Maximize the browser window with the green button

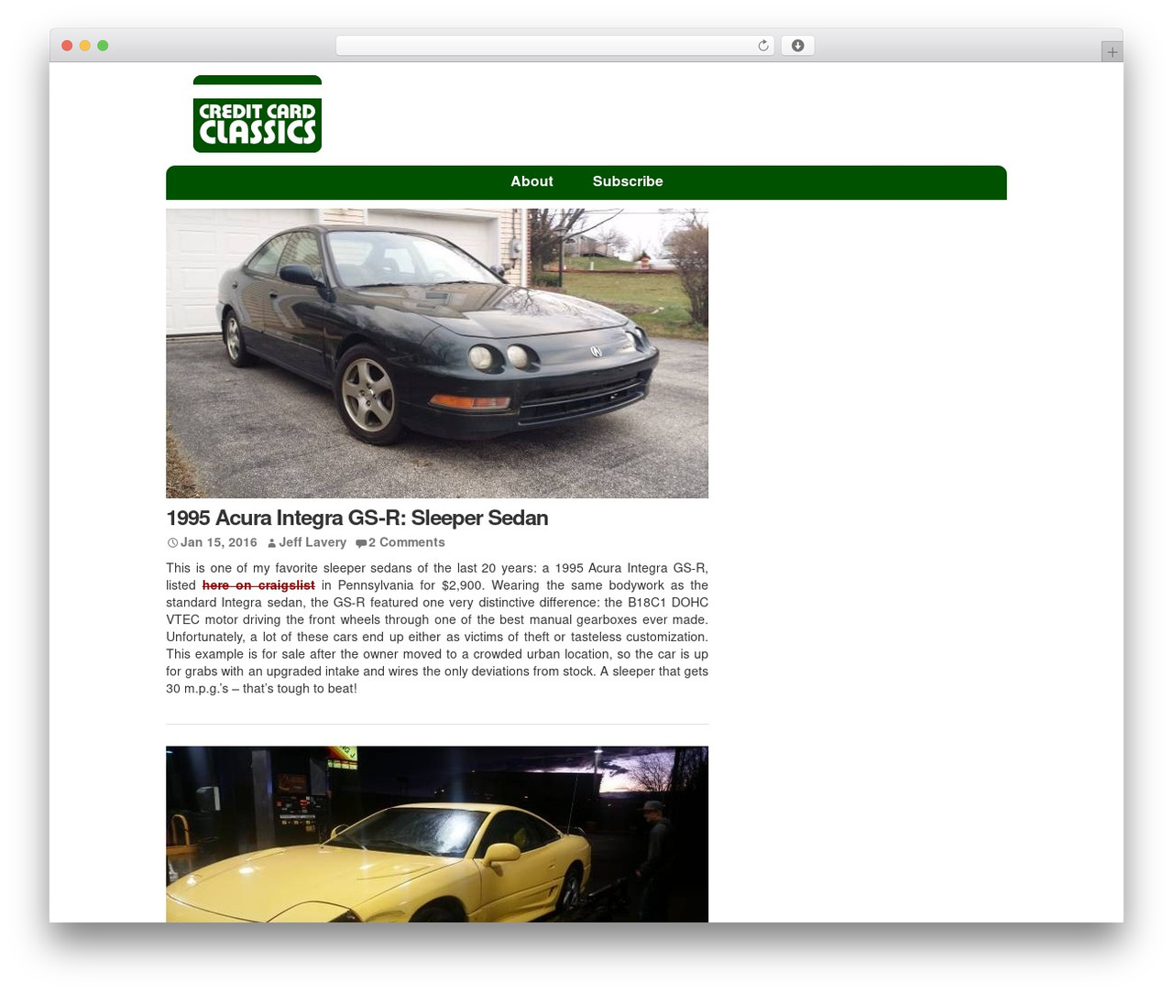tap(103, 46)
